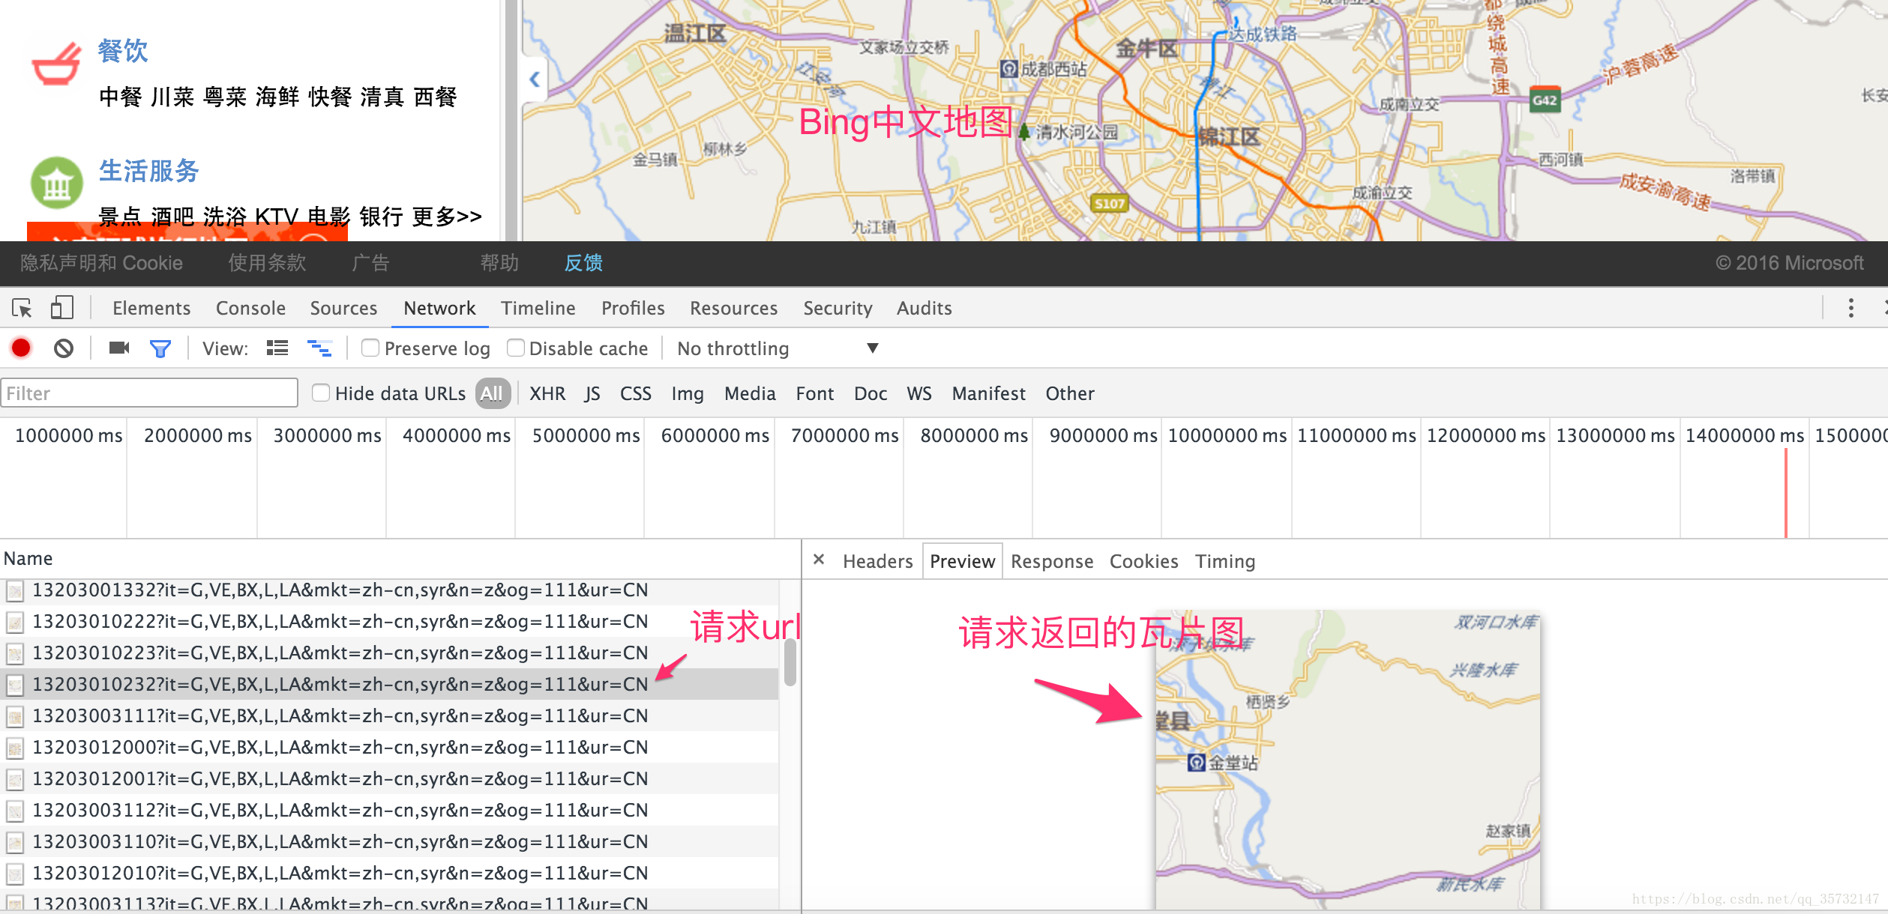Filter requests by Img type
Viewport: 1888px width, 914px height.
pyautogui.click(x=688, y=393)
